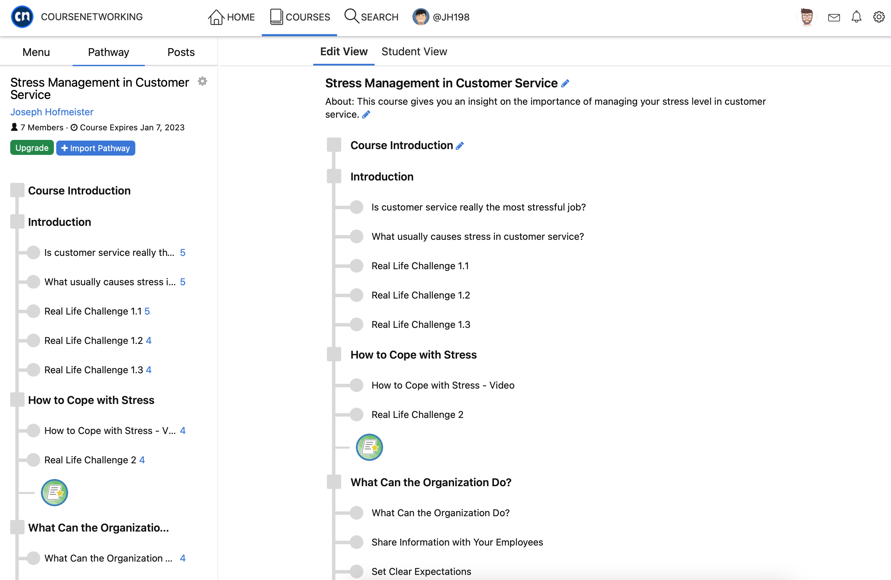891x580 pixels.
Task: Open main item Real Life Challenge 1.2
Action: pyautogui.click(x=421, y=295)
